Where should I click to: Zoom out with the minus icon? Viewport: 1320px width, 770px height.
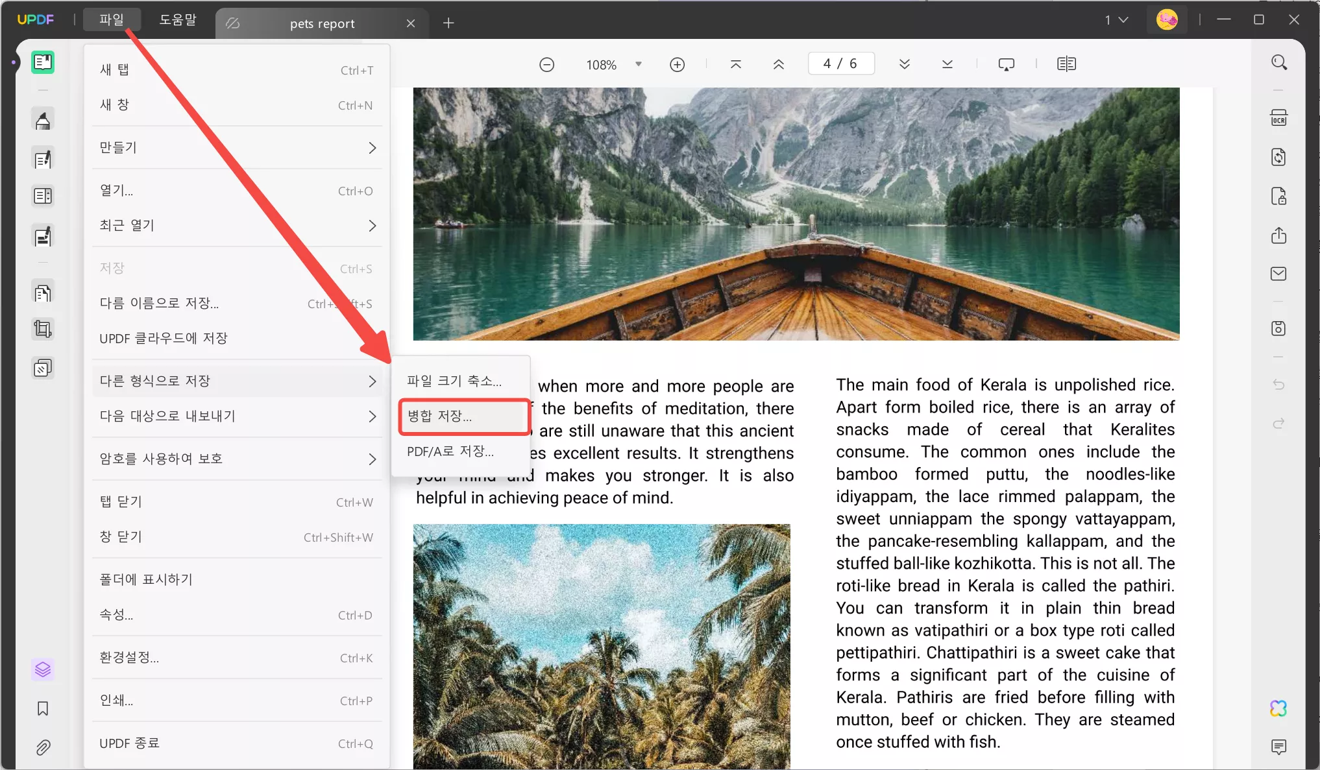[547, 65]
